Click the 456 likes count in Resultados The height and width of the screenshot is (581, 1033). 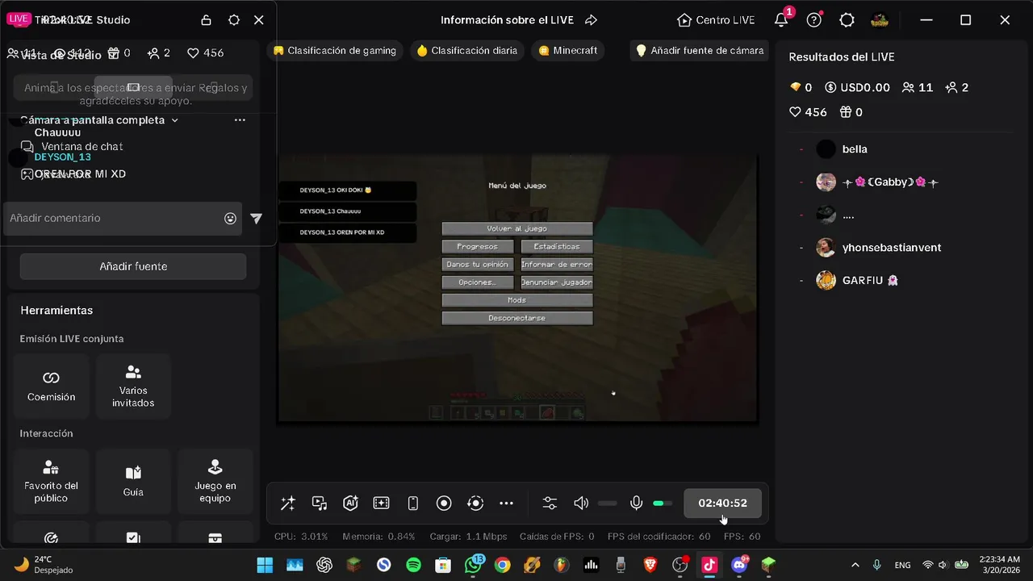(808, 112)
